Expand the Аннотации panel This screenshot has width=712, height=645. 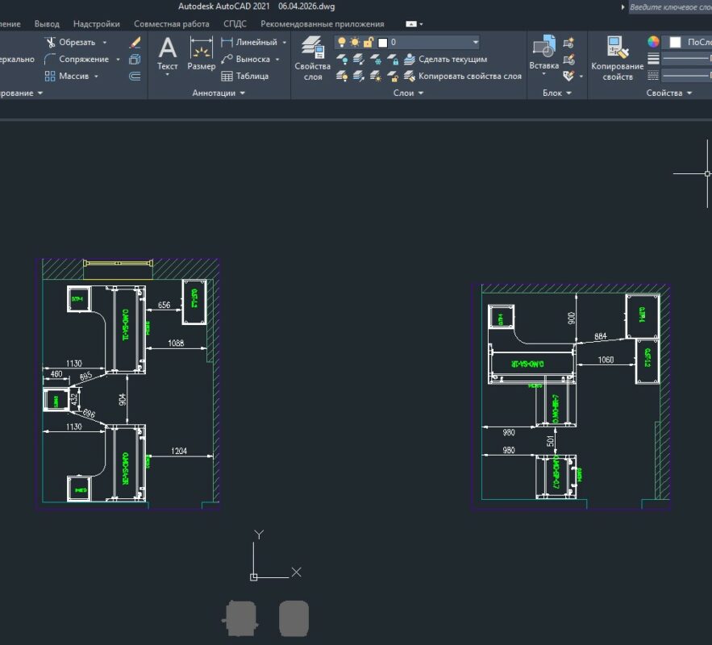[219, 93]
